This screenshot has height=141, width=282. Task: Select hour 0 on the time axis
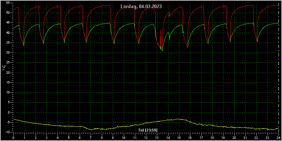pyautogui.click(x=13, y=137)
